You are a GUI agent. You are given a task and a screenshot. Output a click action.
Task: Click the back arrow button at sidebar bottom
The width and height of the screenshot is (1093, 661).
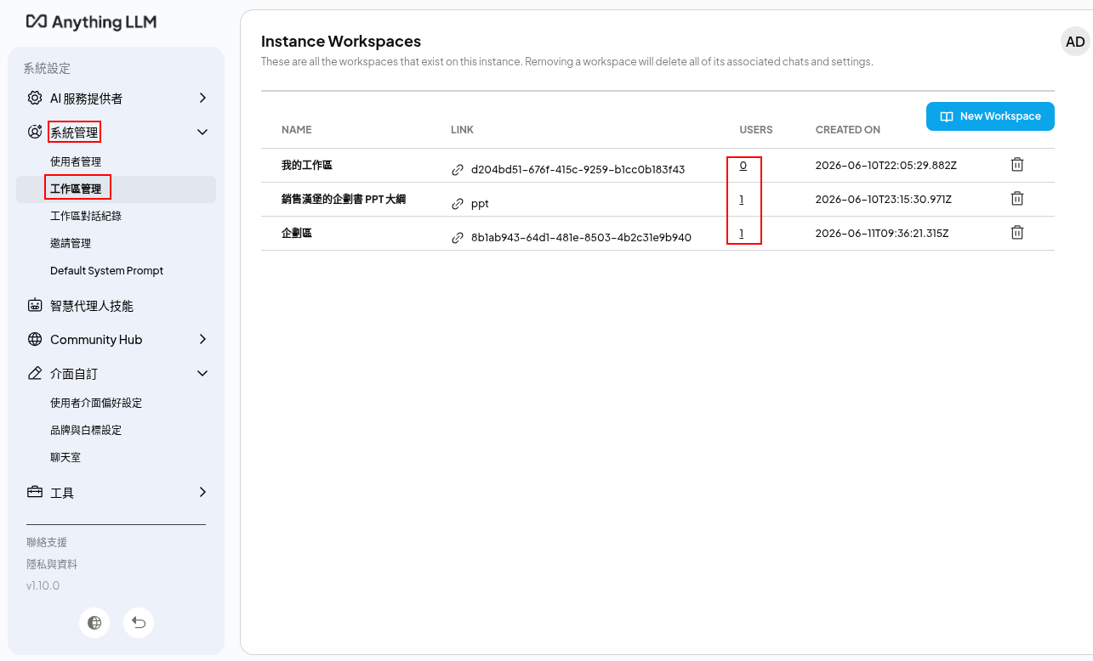[x=139, y=623]
